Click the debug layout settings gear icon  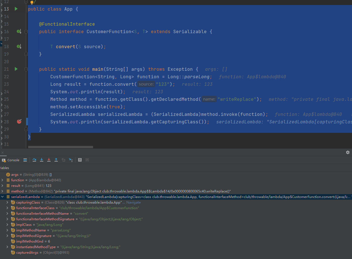[x=348, y=152]
